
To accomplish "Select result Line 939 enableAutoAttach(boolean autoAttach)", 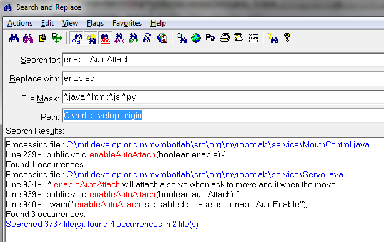I will [x=122, y=195].
